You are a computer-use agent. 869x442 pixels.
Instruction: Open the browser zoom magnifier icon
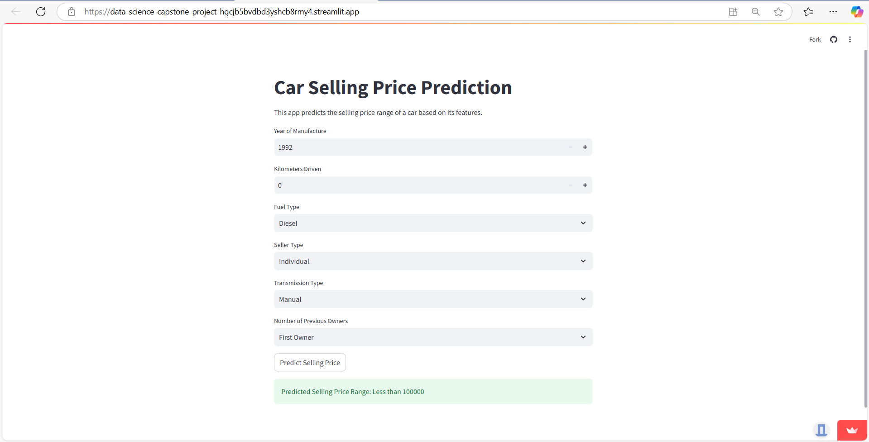(x=755, y=12)
